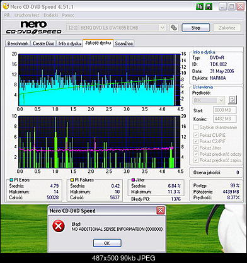Switch to the Info o dysku tab
The width and height of the screenshot is (247, 263).
click(69, 44)
